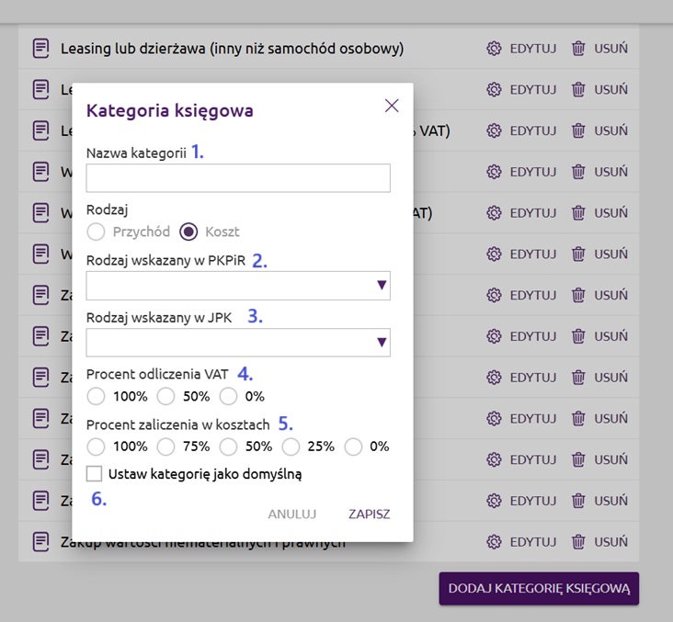Image resolution: width=673 pixels, height=622 pixels.
Task: Click the Nazwa kategorii text field
Action: [x=238, y=178]
